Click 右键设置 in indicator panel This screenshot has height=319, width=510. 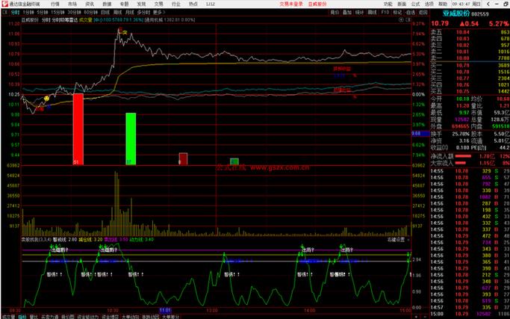tap(396, 240)
